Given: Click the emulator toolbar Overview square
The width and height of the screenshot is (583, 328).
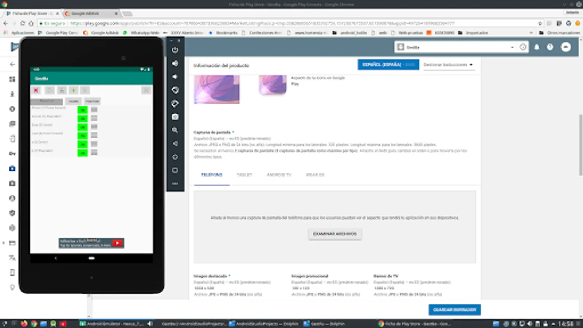Looking at the screenshot, I should pos(175,170).
